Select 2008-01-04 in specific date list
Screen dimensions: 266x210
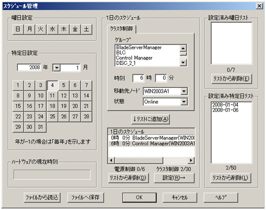(231, 105)
